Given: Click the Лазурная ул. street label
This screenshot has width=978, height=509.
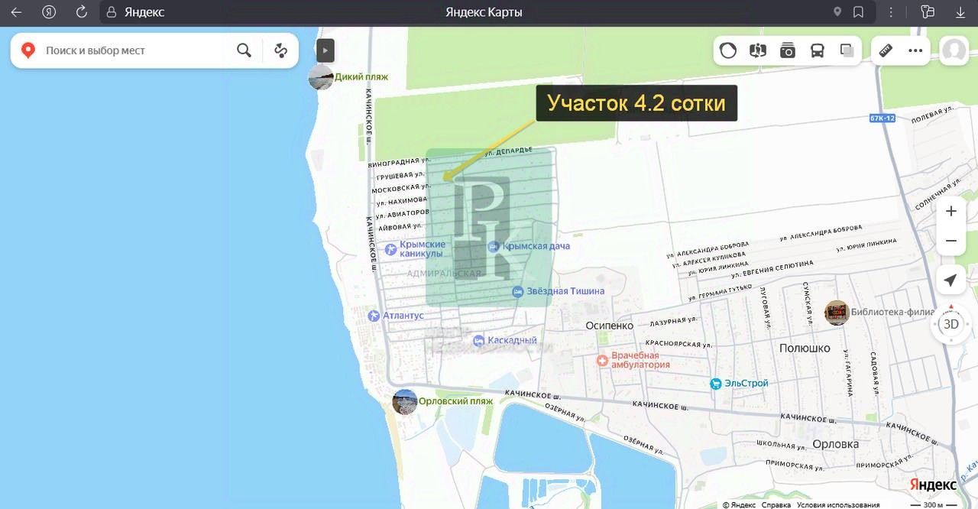Looking at the screenshot, I should 674,323.
